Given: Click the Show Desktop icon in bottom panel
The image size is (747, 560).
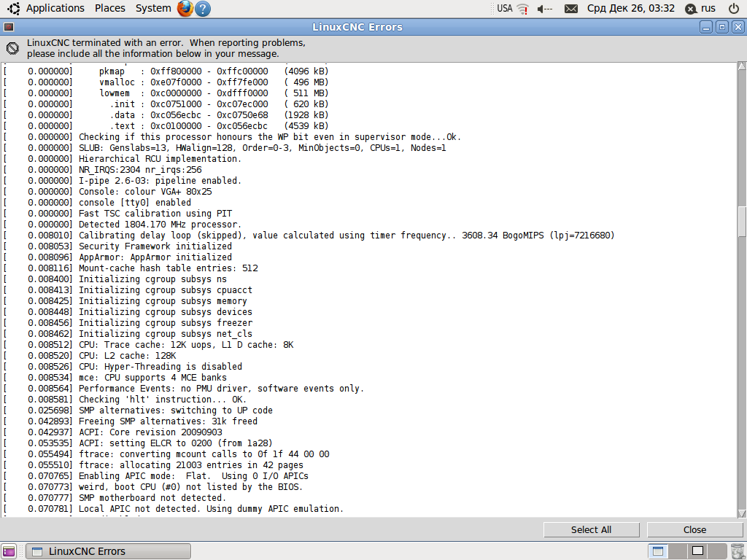Looking at the screenshot, I should 9,551.
